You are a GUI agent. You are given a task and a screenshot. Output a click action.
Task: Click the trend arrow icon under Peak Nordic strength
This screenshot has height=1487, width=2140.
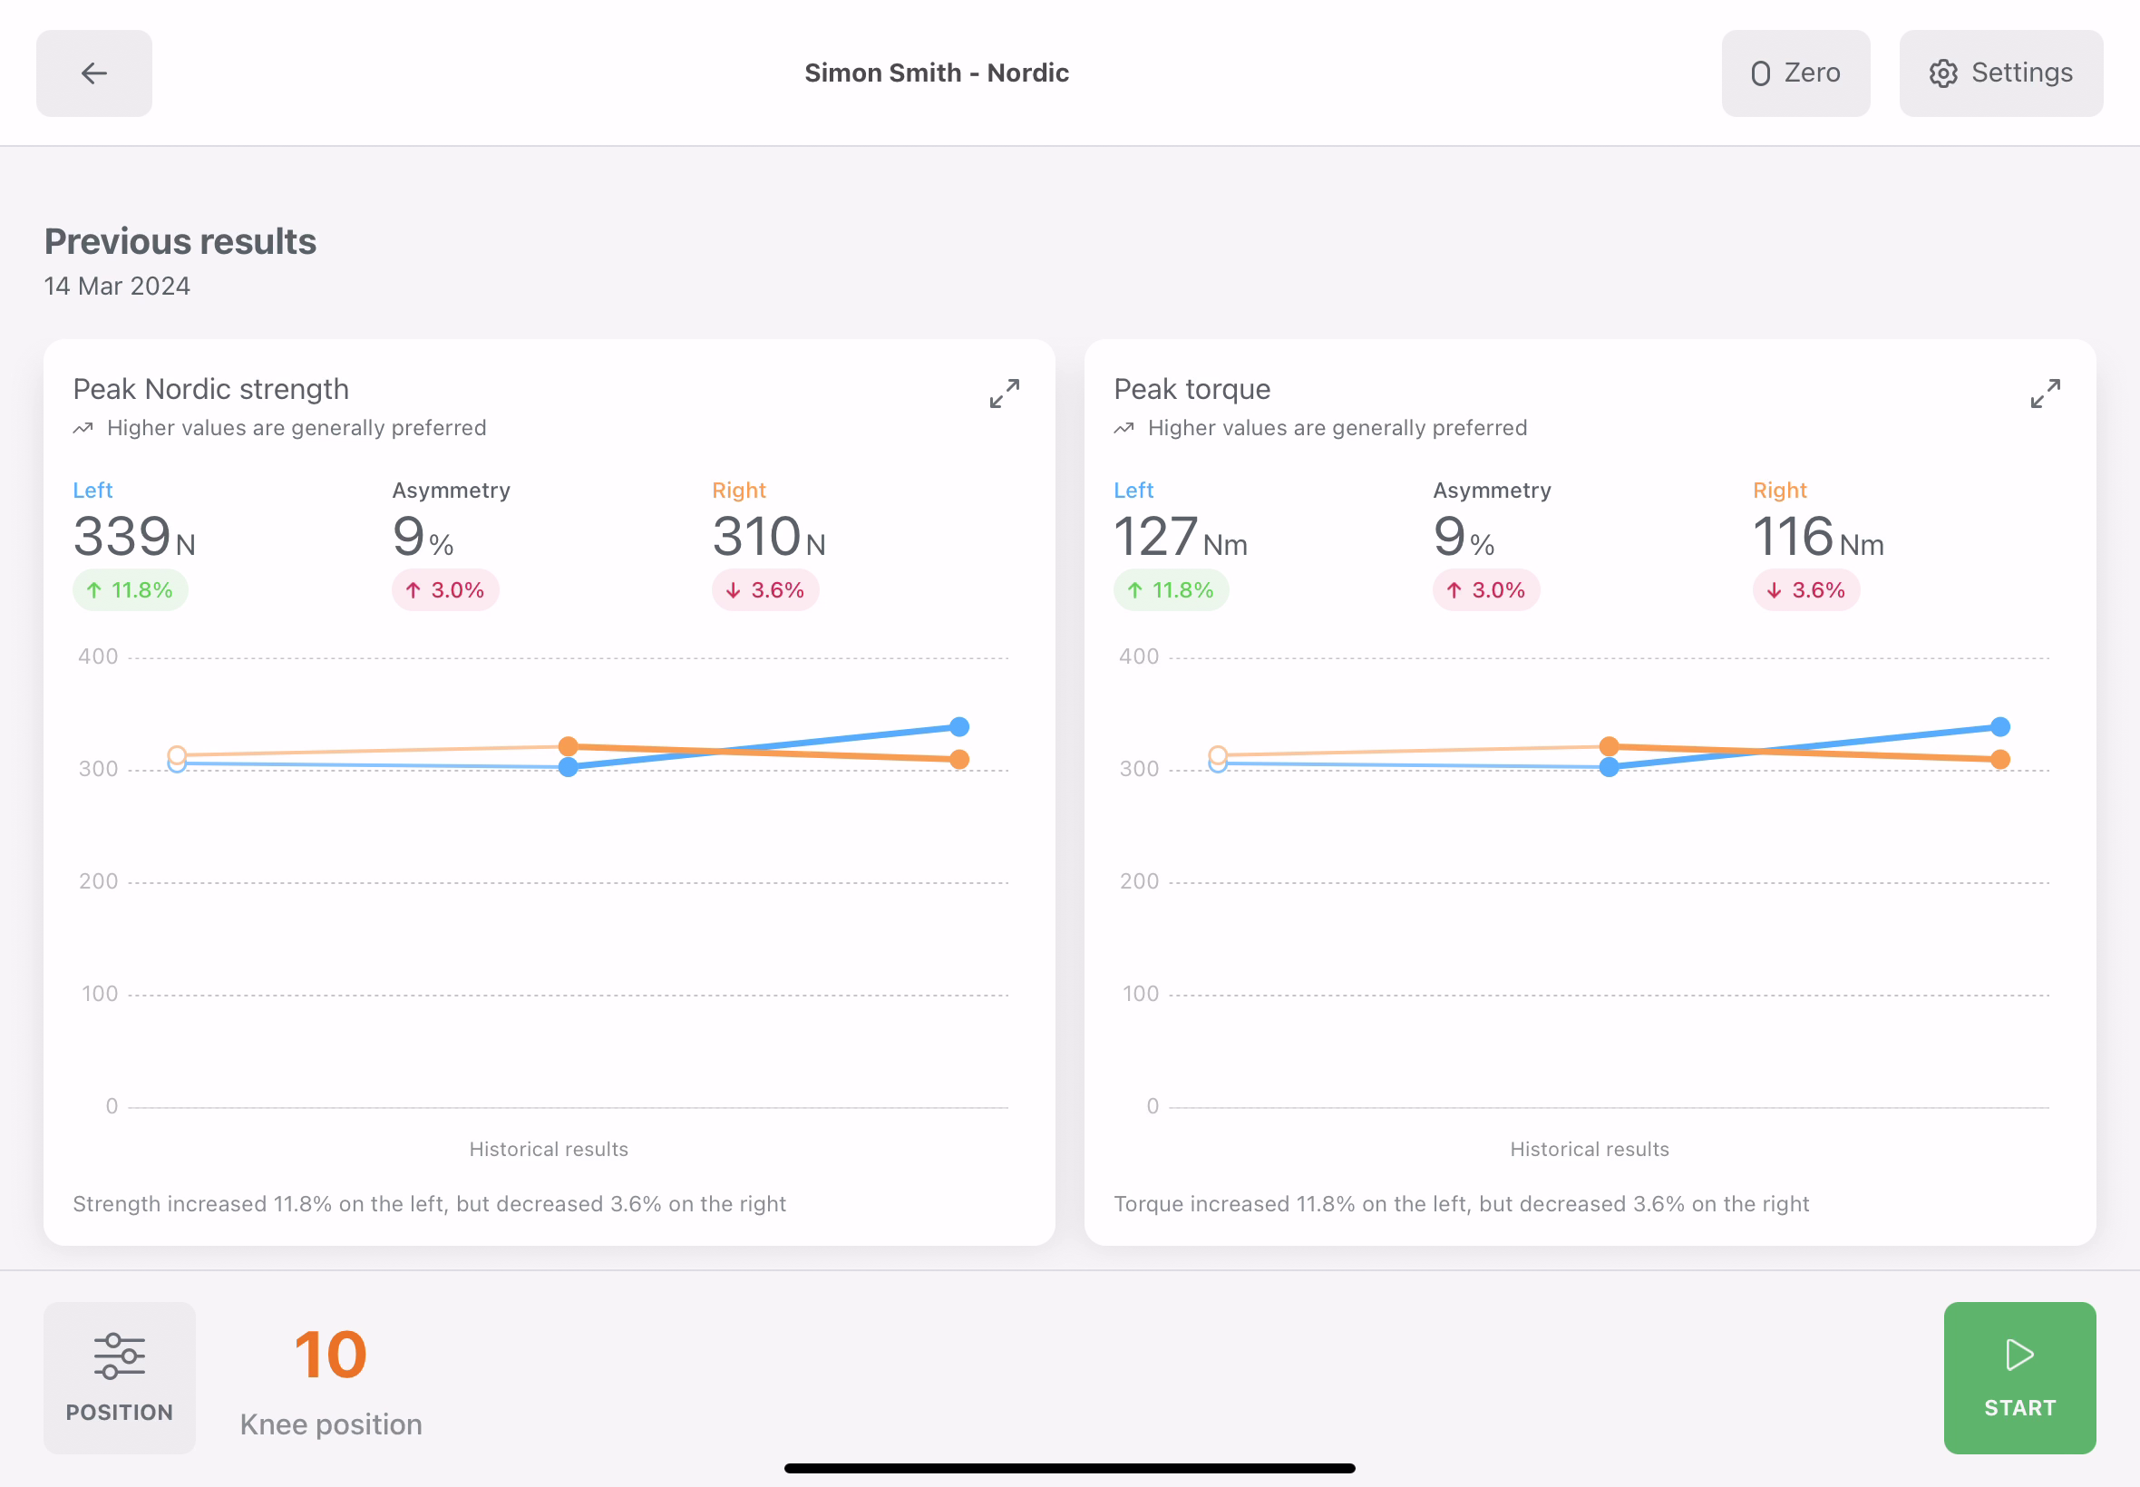[82, 428]
